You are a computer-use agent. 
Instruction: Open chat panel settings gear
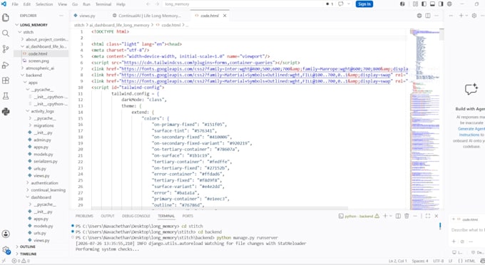tap(474, 16)
